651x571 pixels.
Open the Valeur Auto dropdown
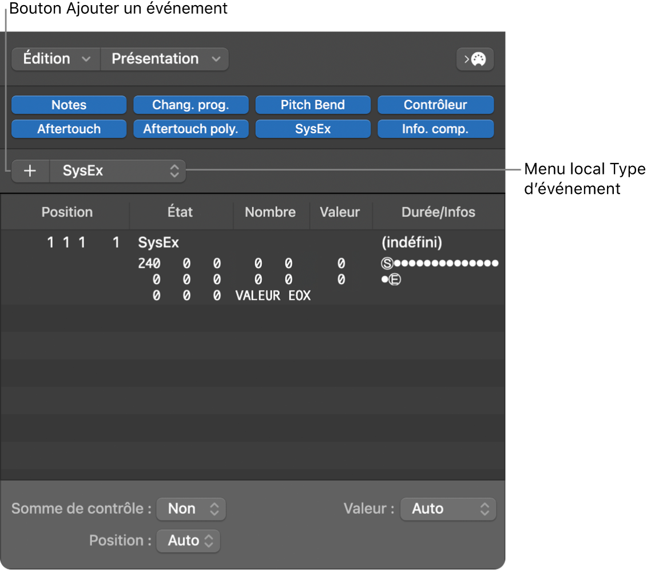pyautogui.click(x=448, y=509)
